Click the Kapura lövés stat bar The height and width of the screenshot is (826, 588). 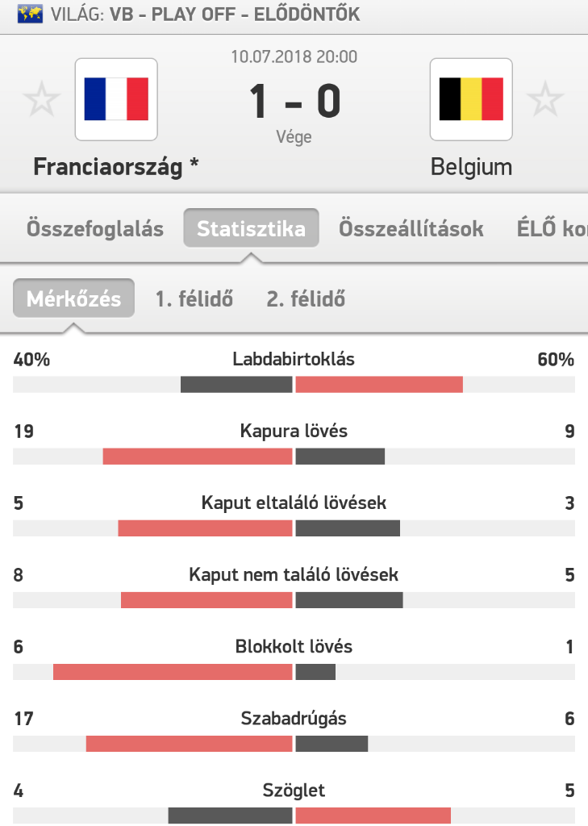point(294,457)
